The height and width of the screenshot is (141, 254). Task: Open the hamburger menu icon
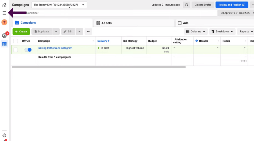(4, 13)
